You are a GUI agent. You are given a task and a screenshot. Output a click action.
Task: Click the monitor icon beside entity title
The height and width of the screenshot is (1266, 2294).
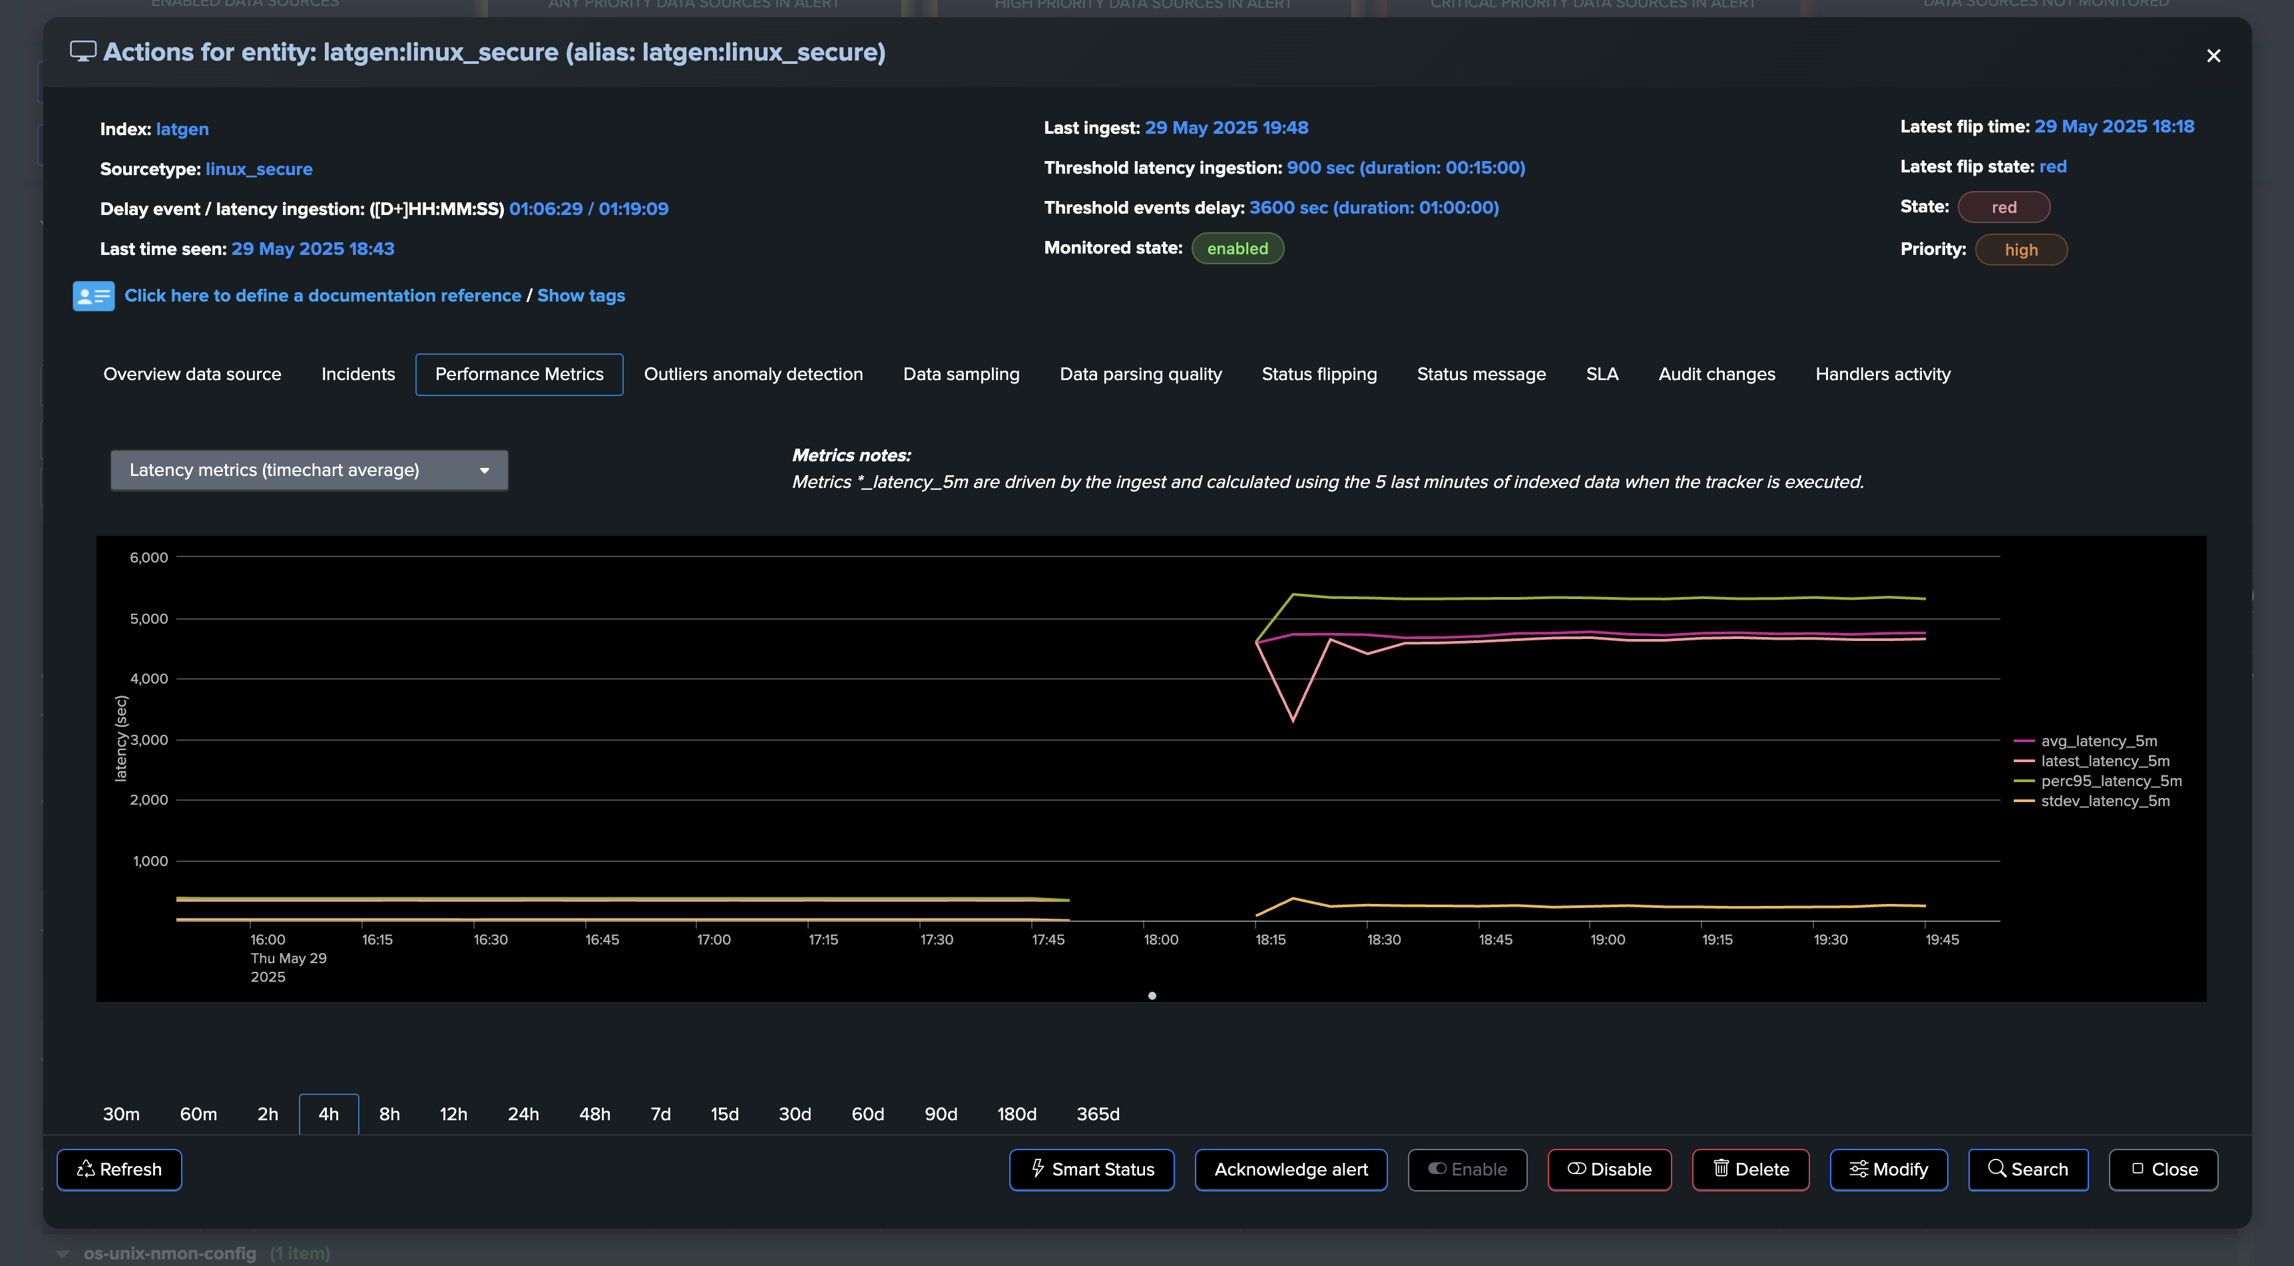point(83,52)
